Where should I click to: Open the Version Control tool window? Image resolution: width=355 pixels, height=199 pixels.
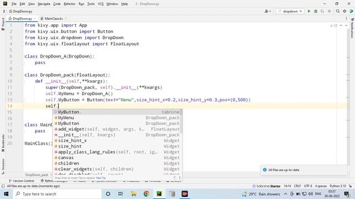click(22, 181)
